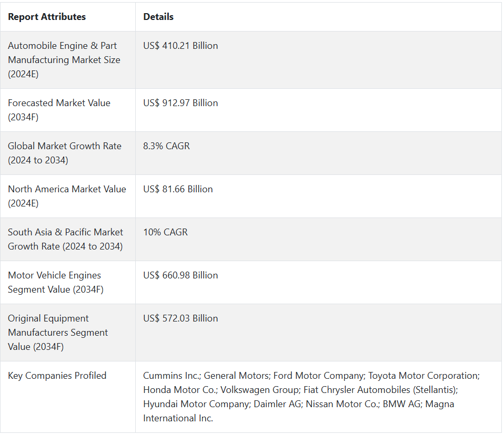Select the "10% CAGR" value
Viewport: 504px width, 435px height.
(x=165, y=232)
